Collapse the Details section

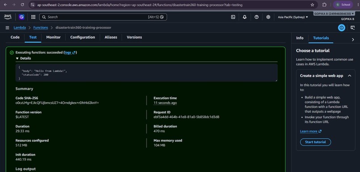click(23, 58)
